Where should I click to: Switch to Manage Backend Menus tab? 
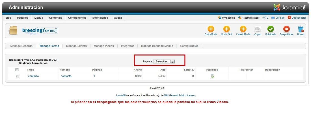pos(157,46)
